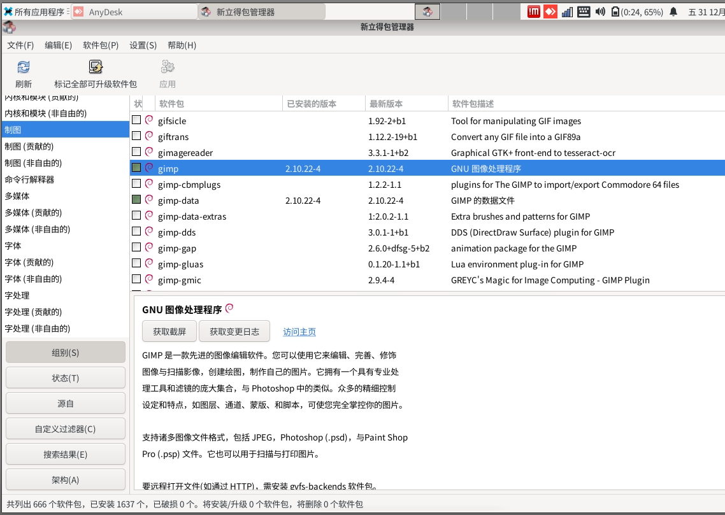Click Synaptic window icon in title bar
This screenshot has height=515, width=725.
(9, 27)
